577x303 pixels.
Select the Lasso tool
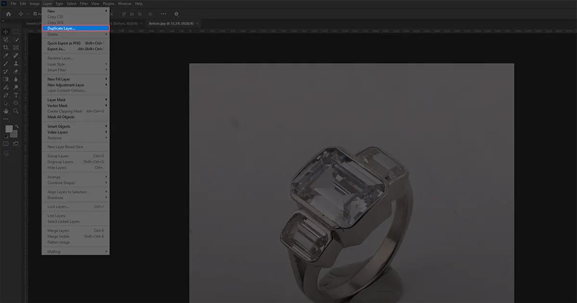(6, 40)
